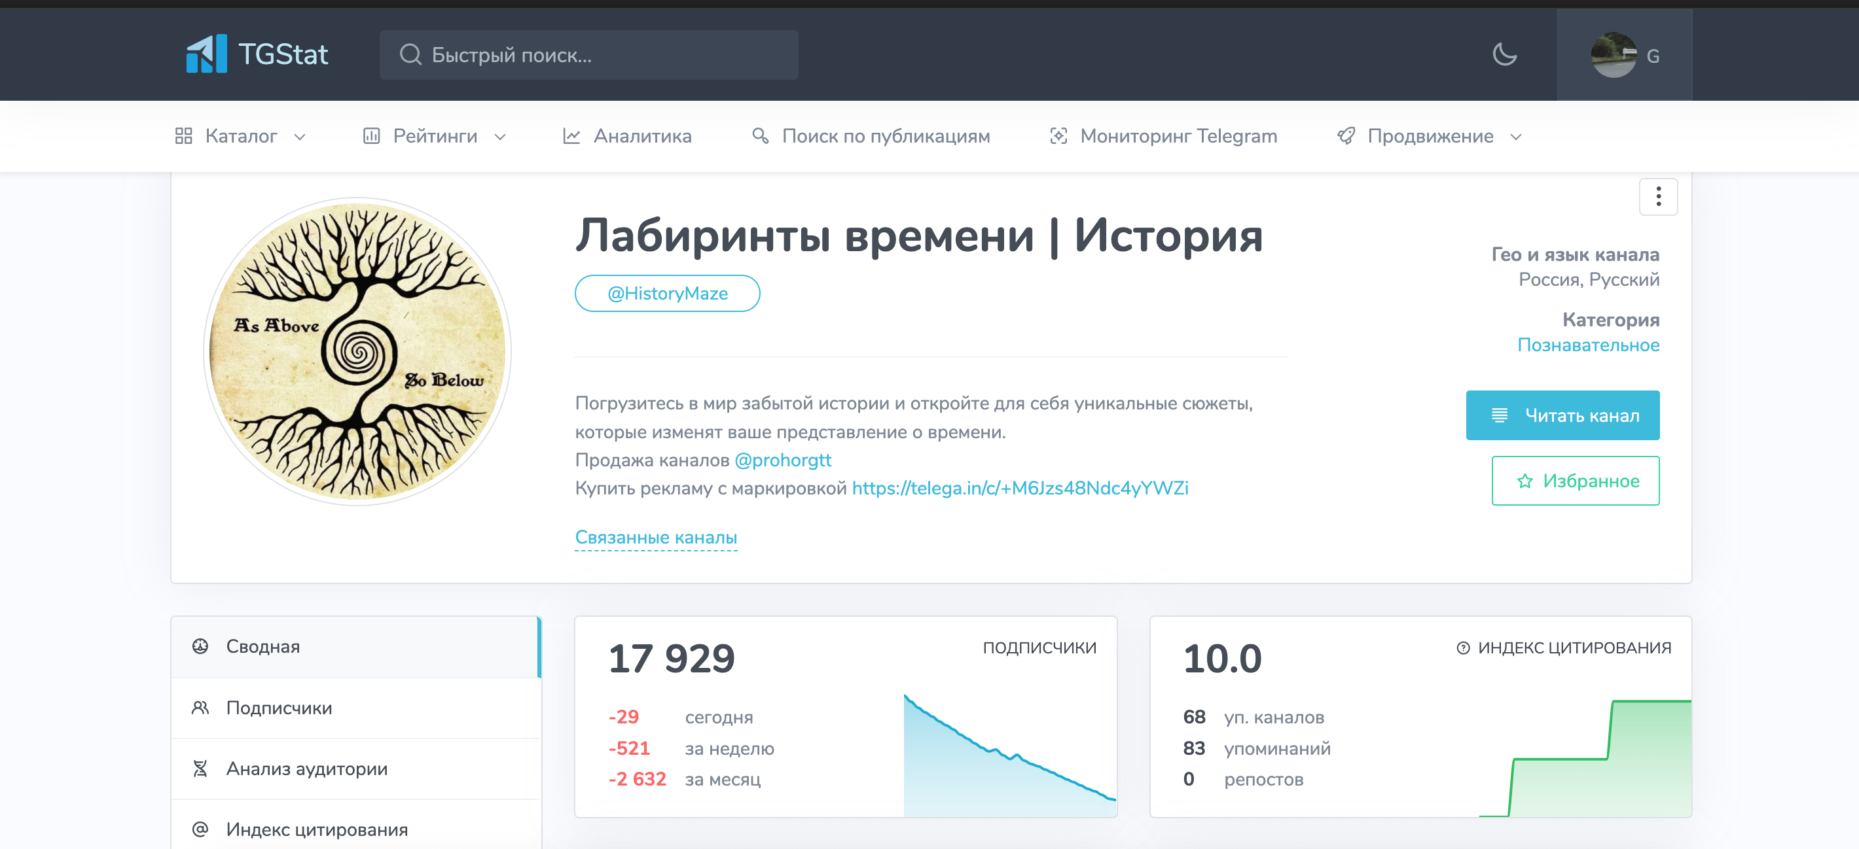Click the TGStat logo icon
This screenshot has height=849, width=1859.
(x=206, y=54)
